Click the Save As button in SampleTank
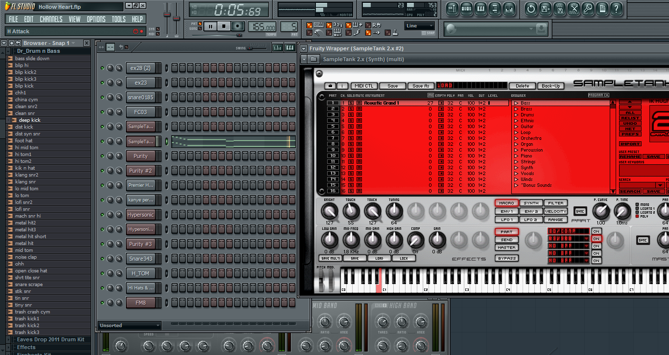 [420, 86]
